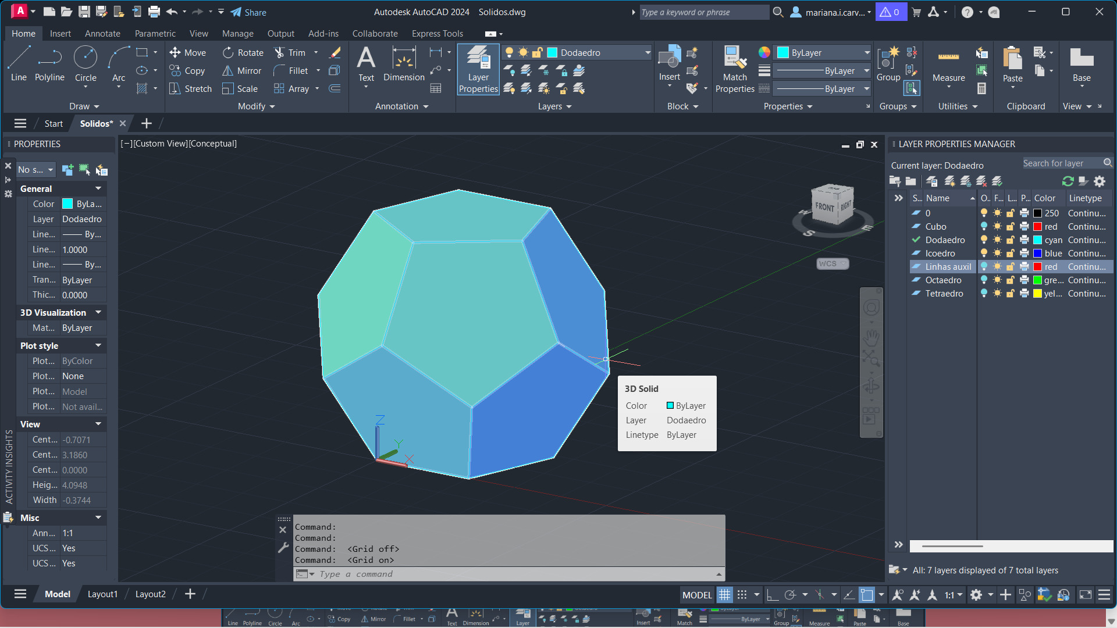Click the Rotate modify tool

coord(243,52)
